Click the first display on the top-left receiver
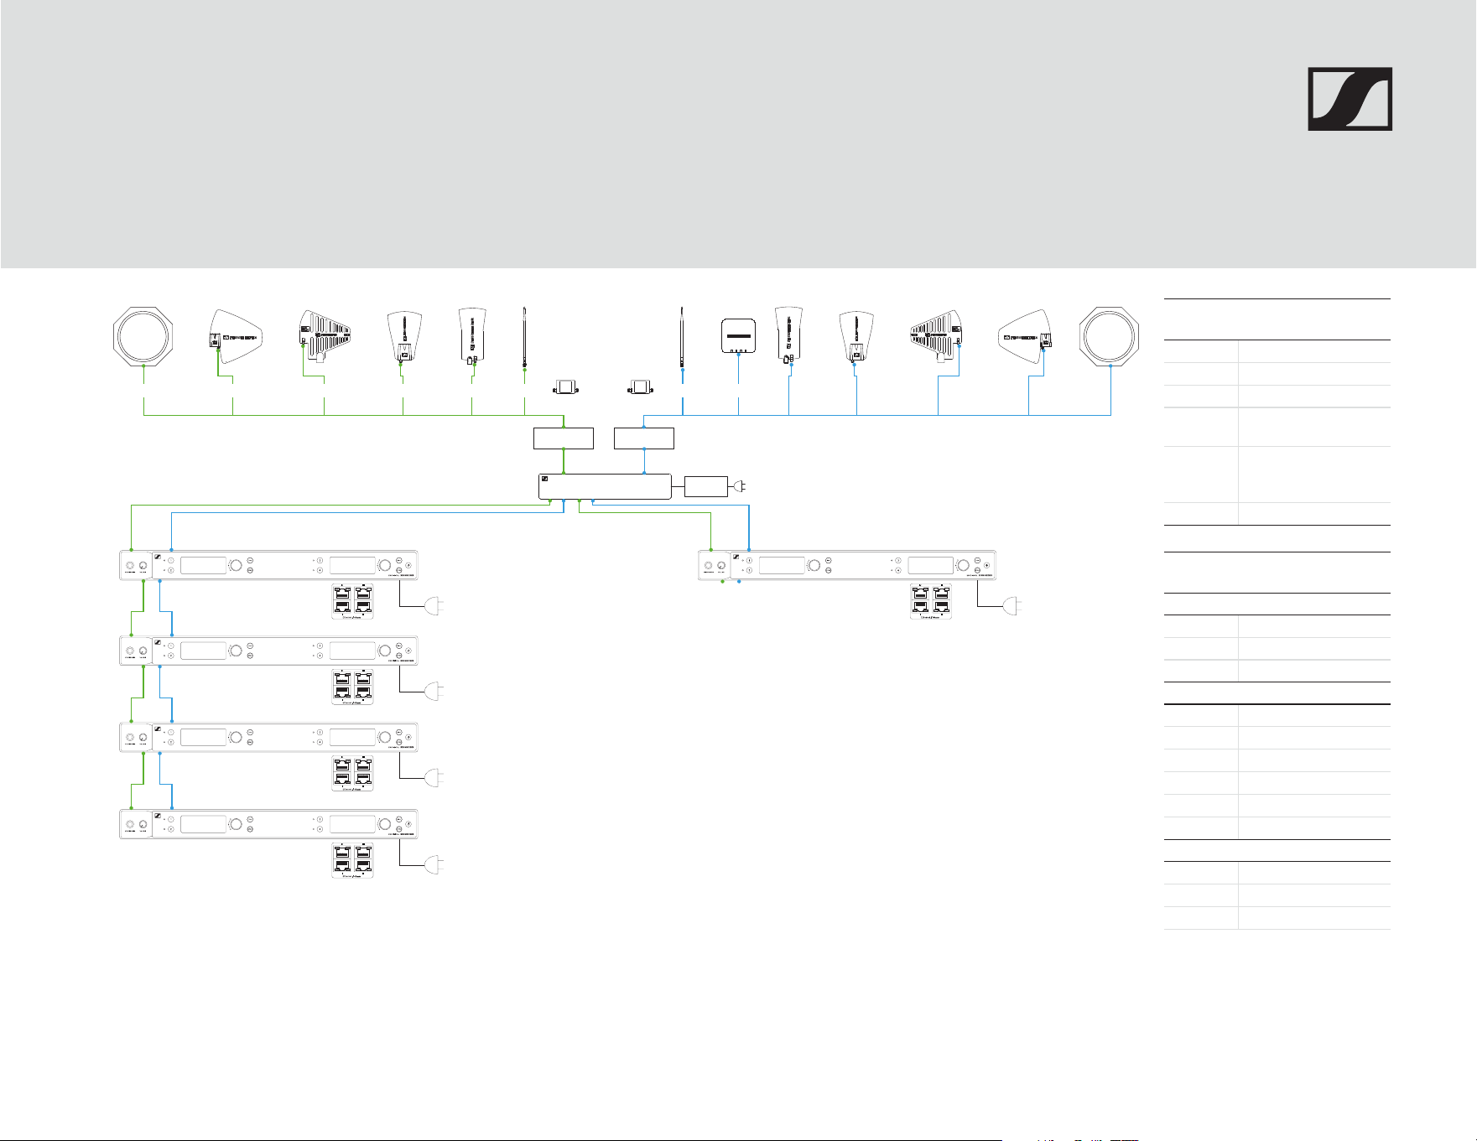Image resolution: width=1477 pixels, height=1141 pixels. (204, 565)
